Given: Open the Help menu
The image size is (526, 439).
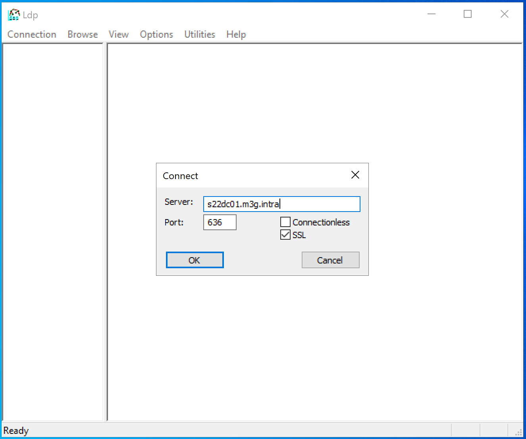Looking at the screenshot, I should point(236,34).
